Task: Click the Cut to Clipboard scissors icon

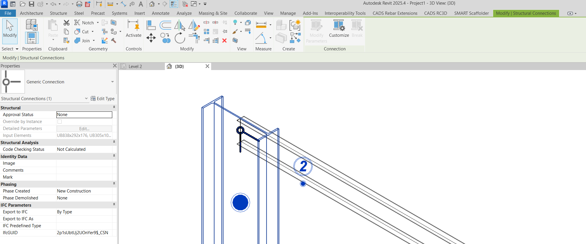Action: coord(67,23)
